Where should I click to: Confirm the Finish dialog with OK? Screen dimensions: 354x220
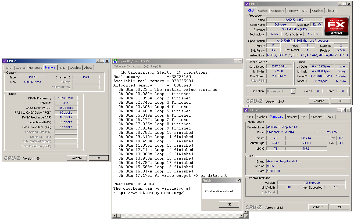coord(229,204)
